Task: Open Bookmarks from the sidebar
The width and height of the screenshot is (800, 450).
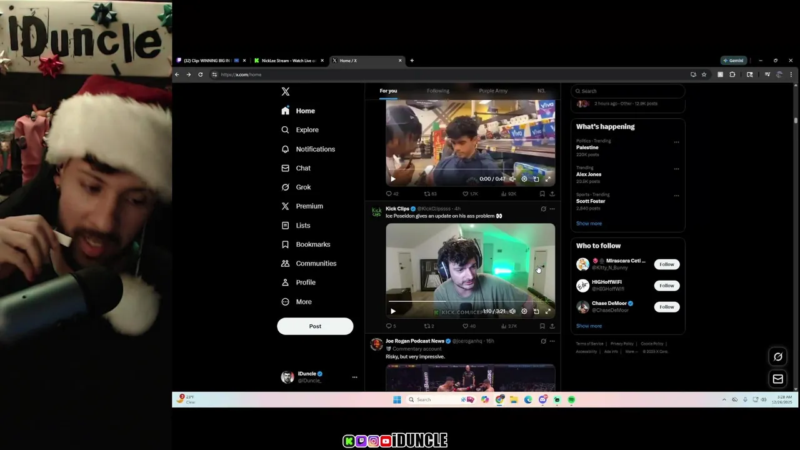Action: pos(306,244)
